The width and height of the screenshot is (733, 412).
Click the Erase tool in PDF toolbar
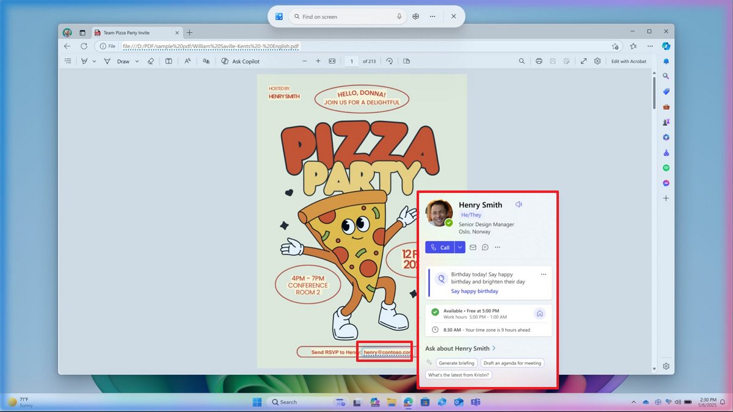151,61
